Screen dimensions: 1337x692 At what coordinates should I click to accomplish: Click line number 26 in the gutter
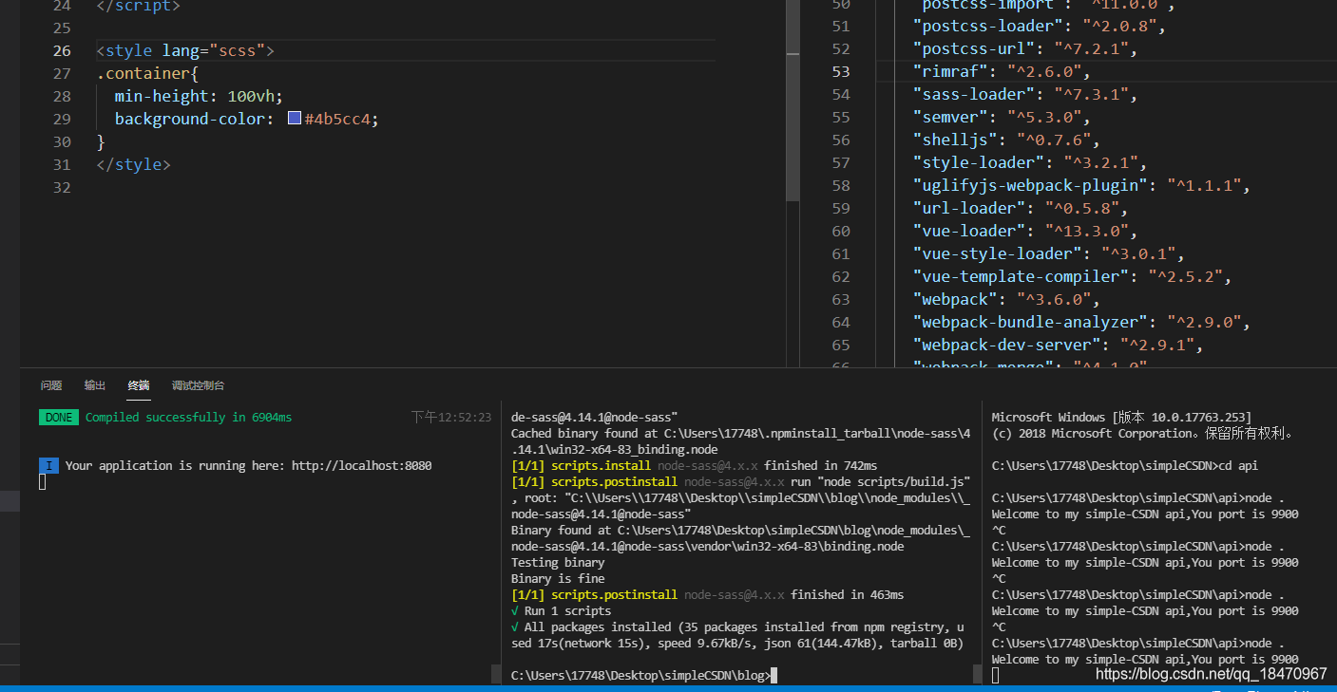61,50
